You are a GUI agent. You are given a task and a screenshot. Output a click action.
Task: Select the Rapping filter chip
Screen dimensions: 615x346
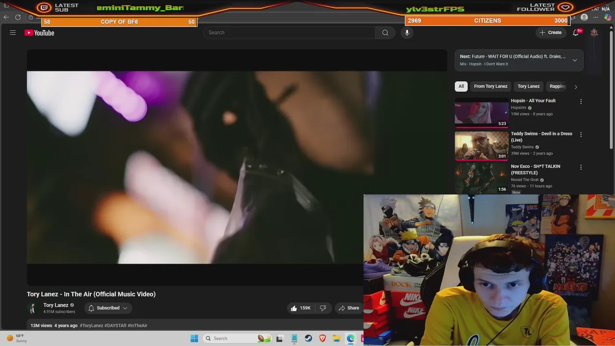(558, 86)
